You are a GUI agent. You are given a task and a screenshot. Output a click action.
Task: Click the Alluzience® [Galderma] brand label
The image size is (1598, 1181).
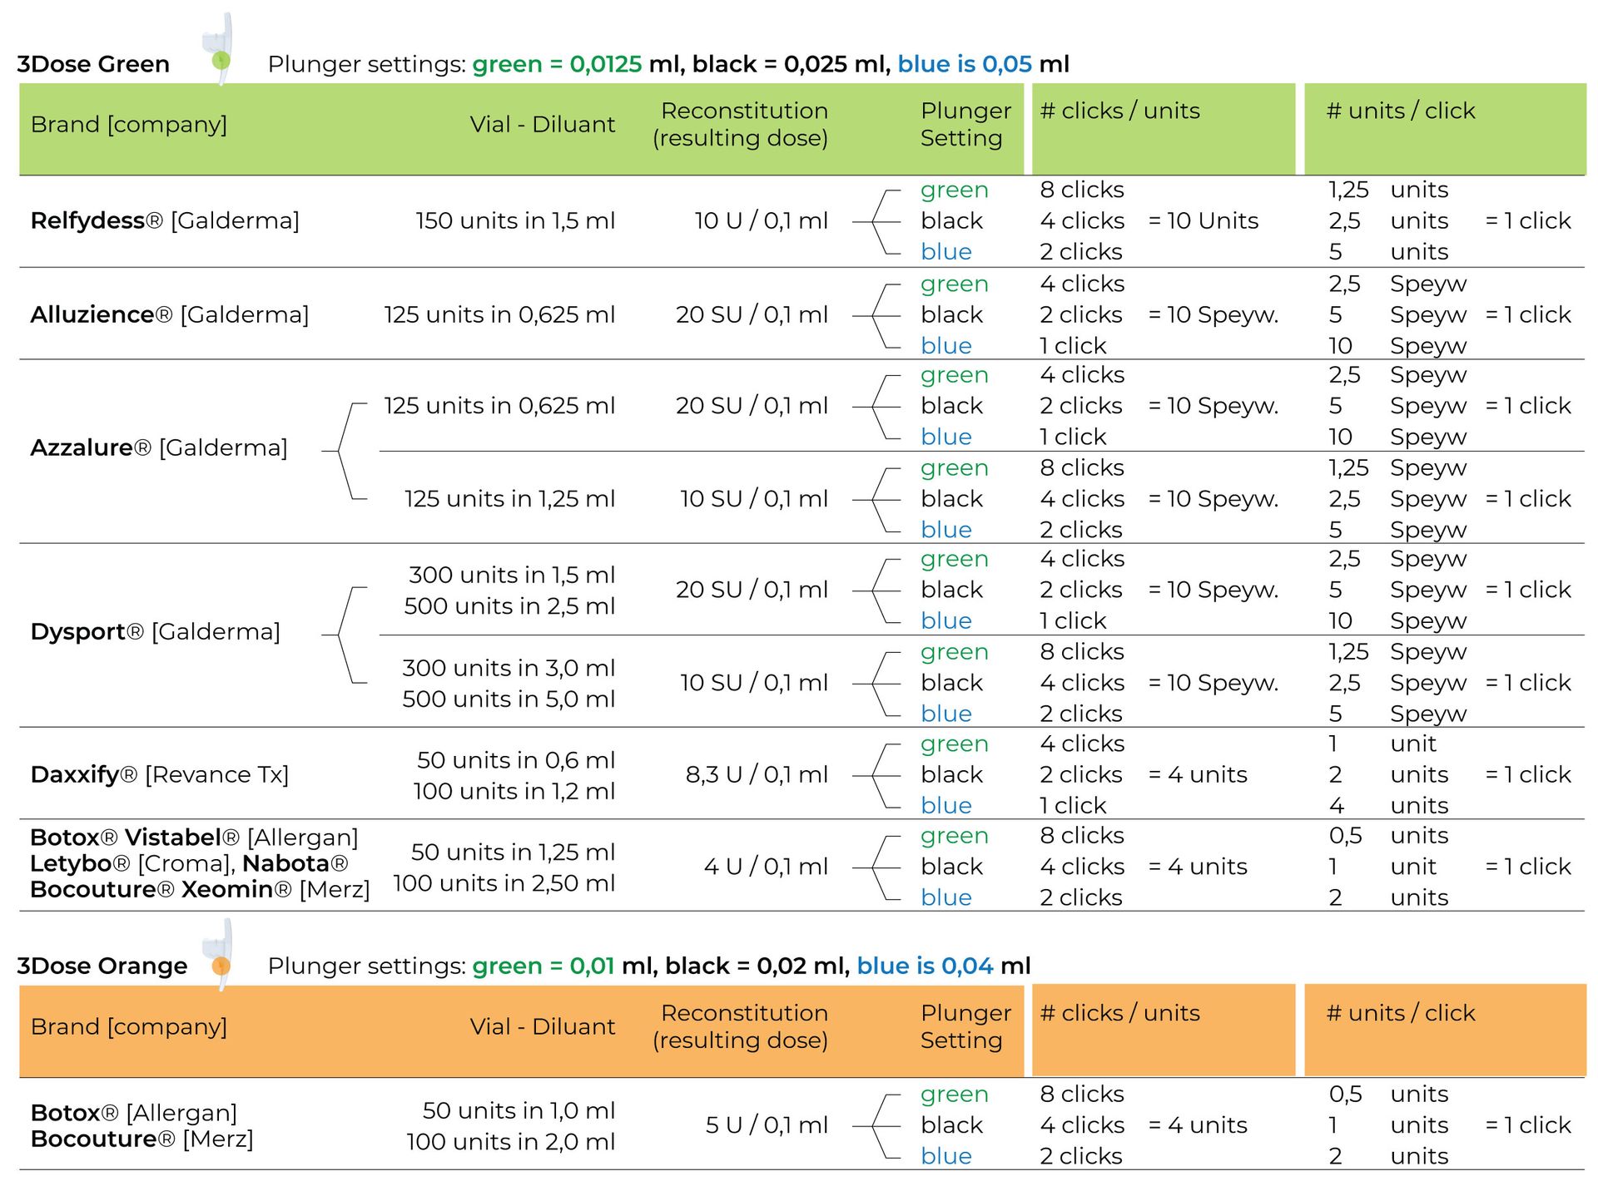(170, 314)
